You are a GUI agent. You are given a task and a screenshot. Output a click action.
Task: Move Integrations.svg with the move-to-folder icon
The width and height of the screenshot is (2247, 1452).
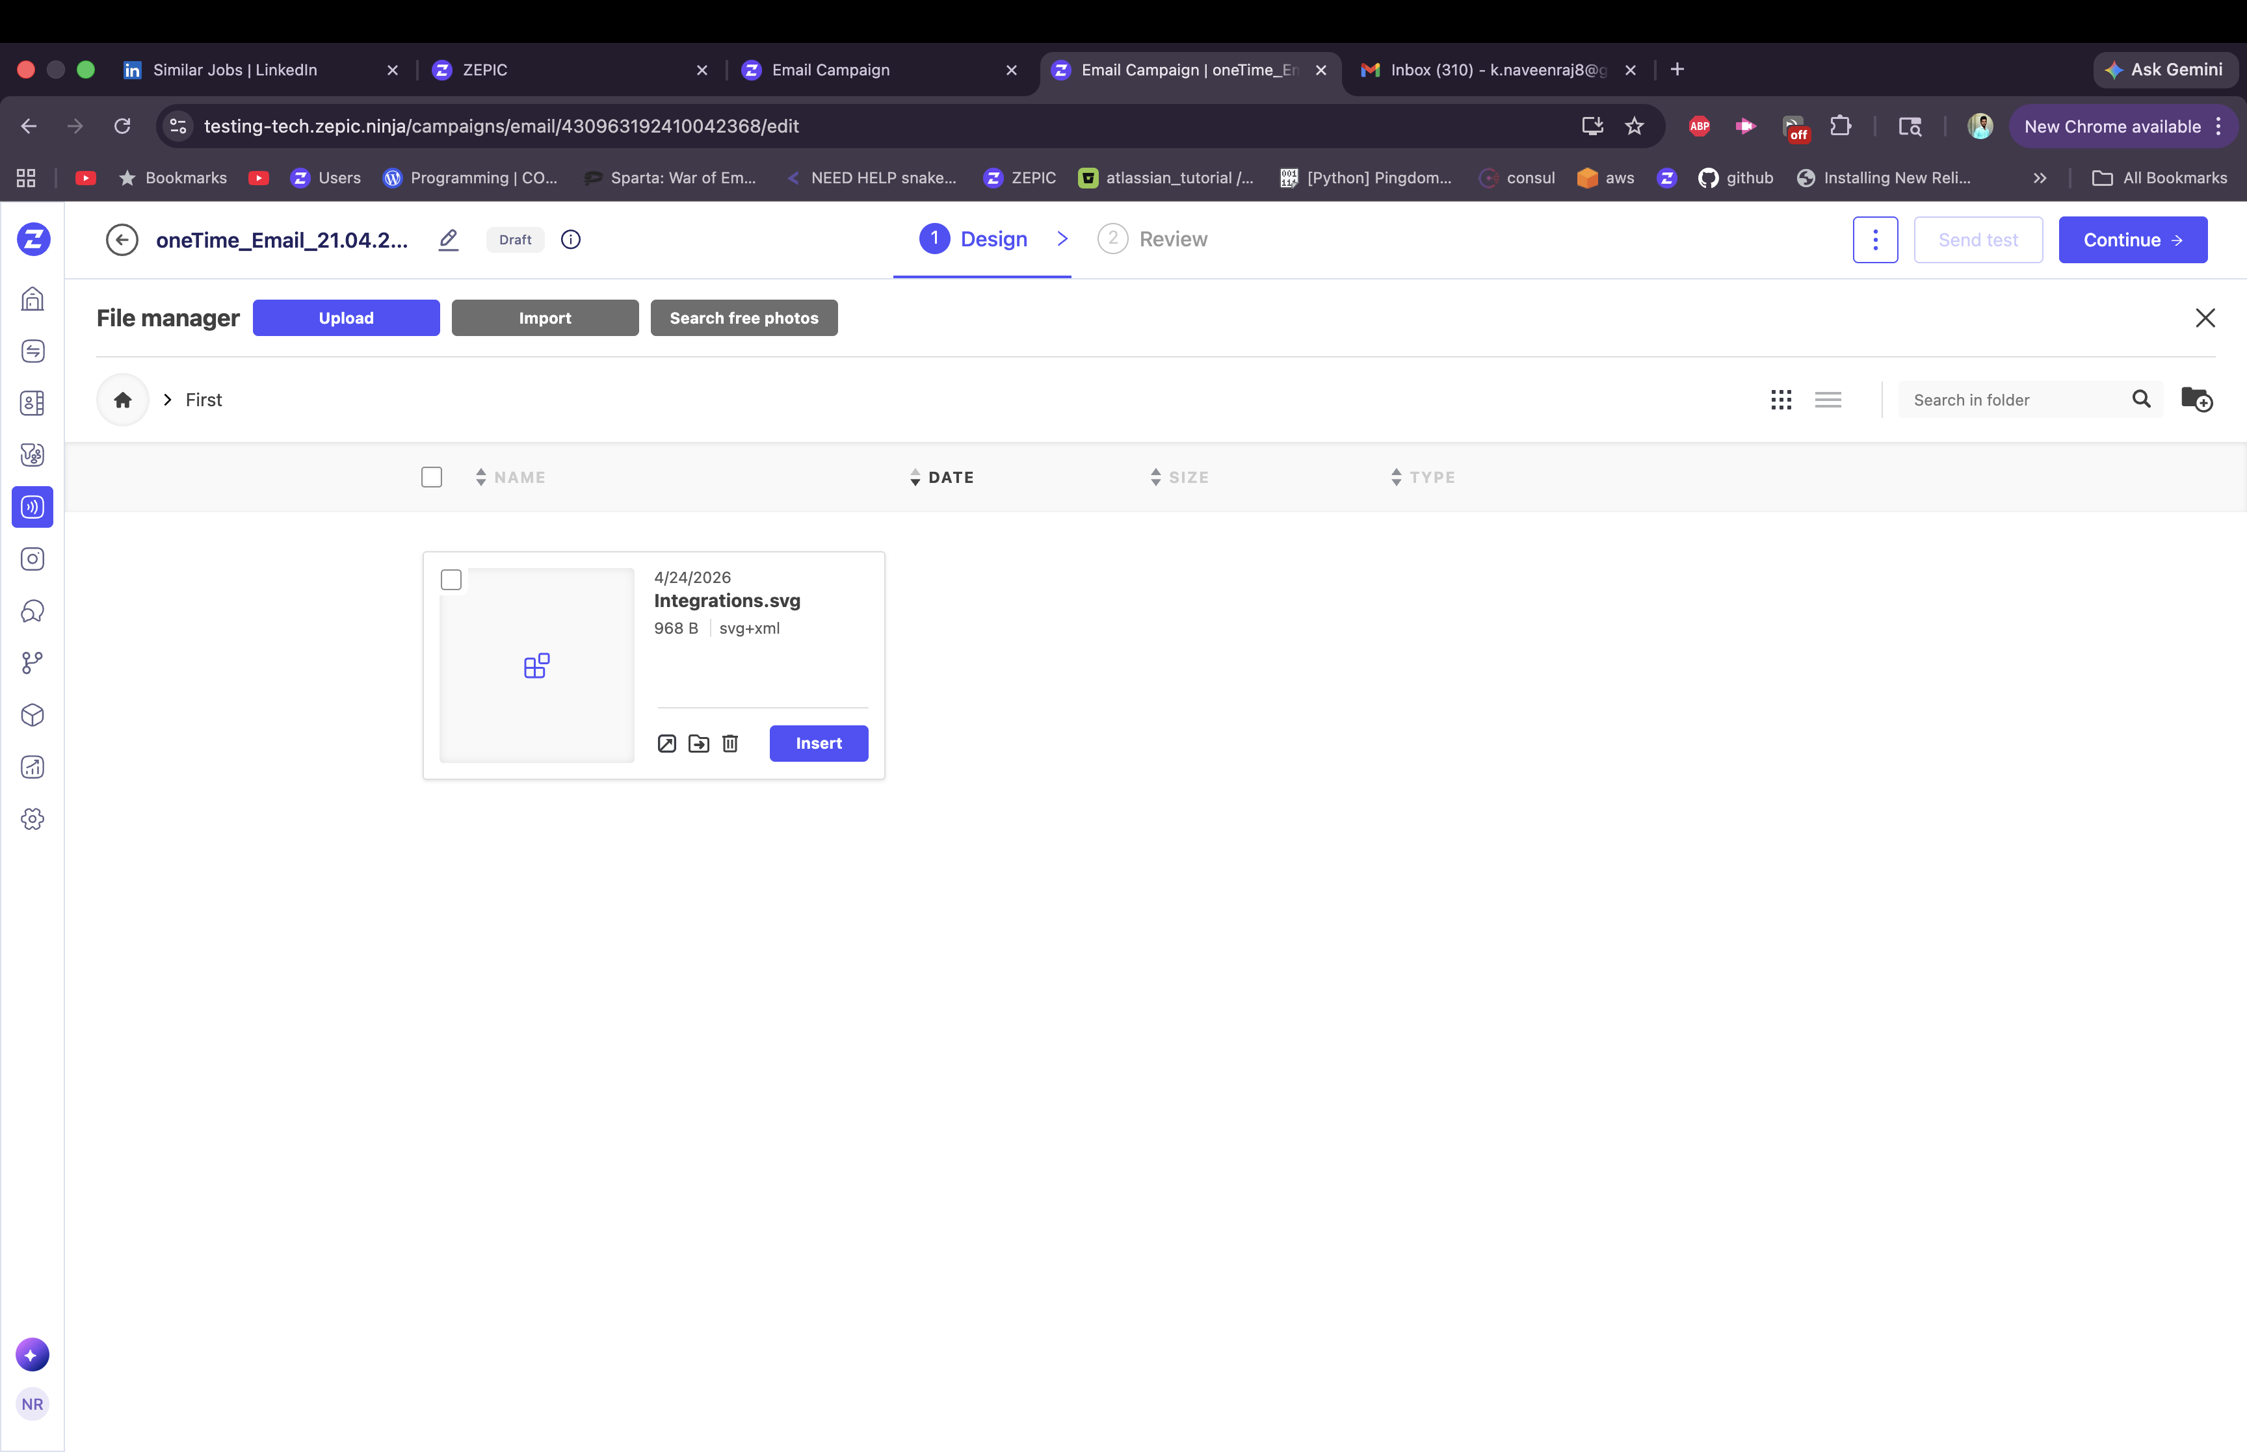point(699,744)
